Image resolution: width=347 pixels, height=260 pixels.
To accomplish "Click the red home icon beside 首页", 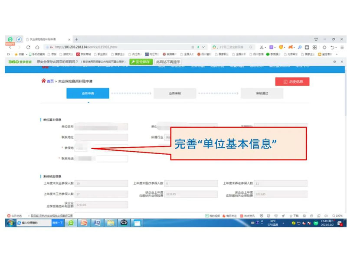I will 43,81.
